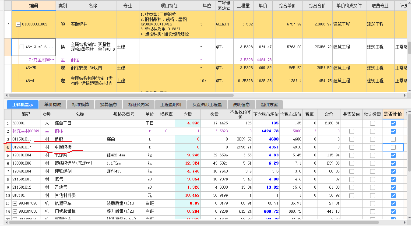The width and height of the screenshot is (411, 226).
Task: Open the 组价方案 tab
Action: click(x=269, y=105)
